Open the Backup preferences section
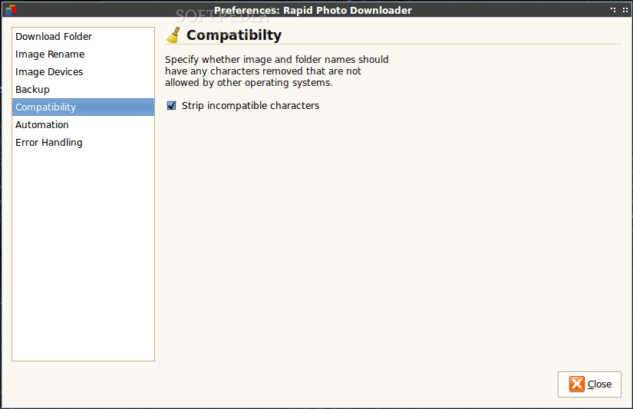Screen dimensions: 633x409 (83, 90)
